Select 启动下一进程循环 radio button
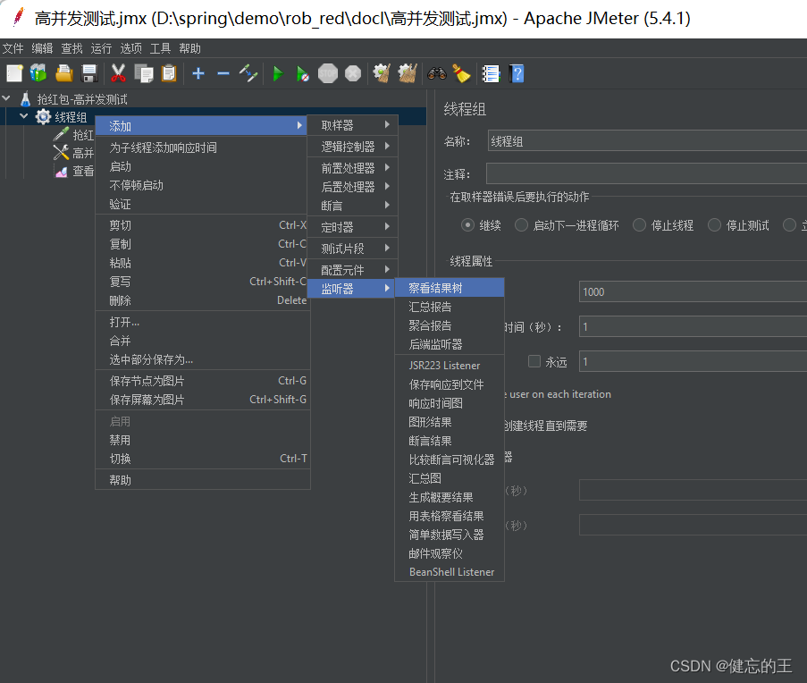807x683 pixels. pyautogui.click(x=521, y=225)
